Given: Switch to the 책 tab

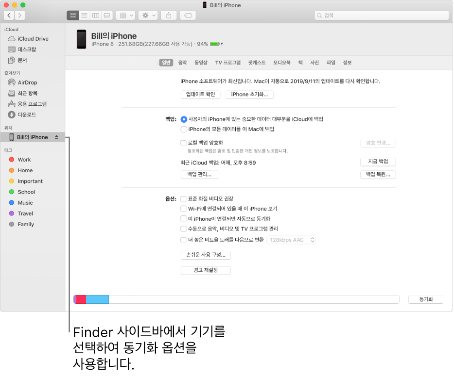Looking at the screenshot, I should [300, 63].
